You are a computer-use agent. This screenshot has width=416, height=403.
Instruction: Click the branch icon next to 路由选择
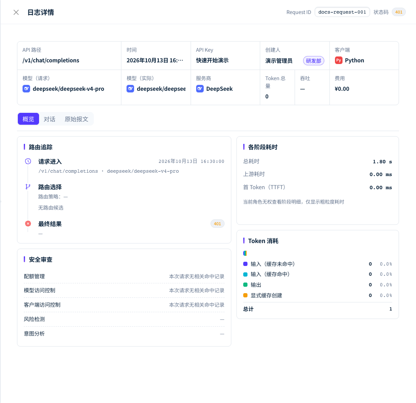click(28, 187)
